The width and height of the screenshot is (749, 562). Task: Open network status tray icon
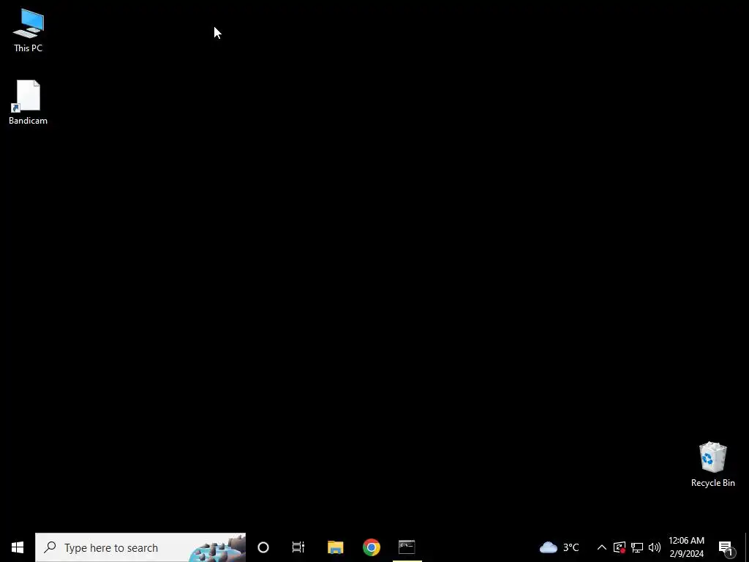coord(637,547)
